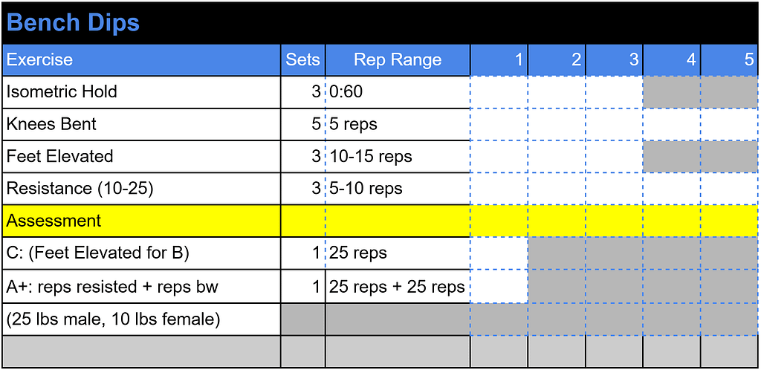Select the Sets column header
The image size is (761, 370).
(x=302, y=60)
